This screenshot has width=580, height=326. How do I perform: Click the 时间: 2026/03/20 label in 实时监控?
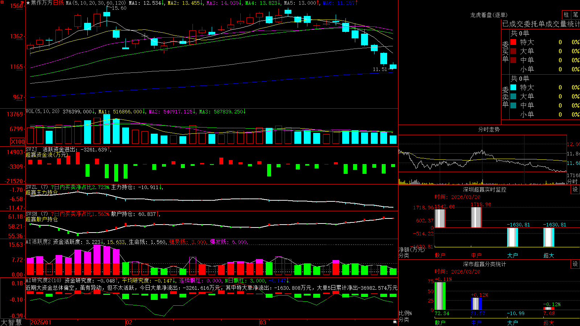coord(457,197)
